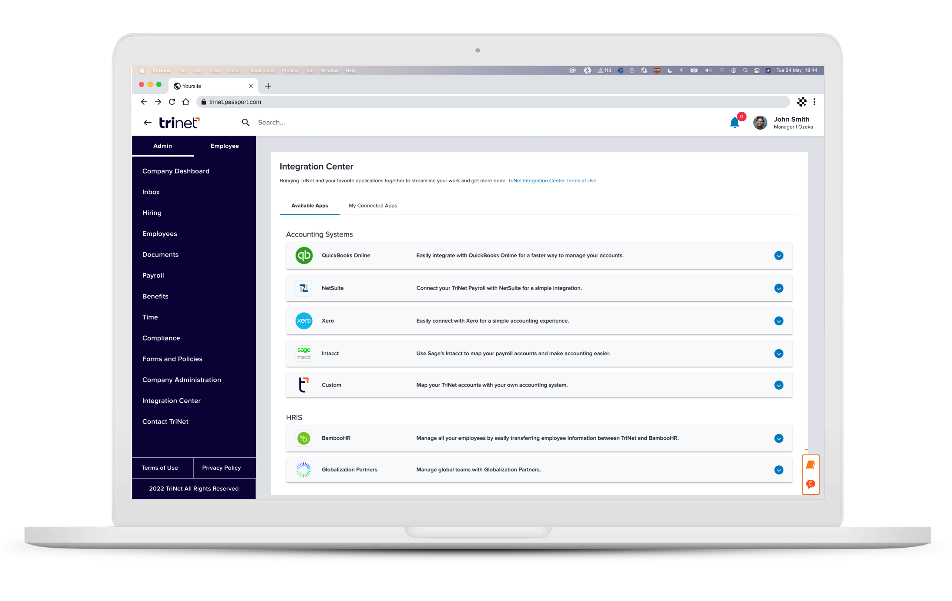This screenshot has height=601, width=952.
Task: Navigate to Company Dashboard in sidebar
Action: (175, 171)
